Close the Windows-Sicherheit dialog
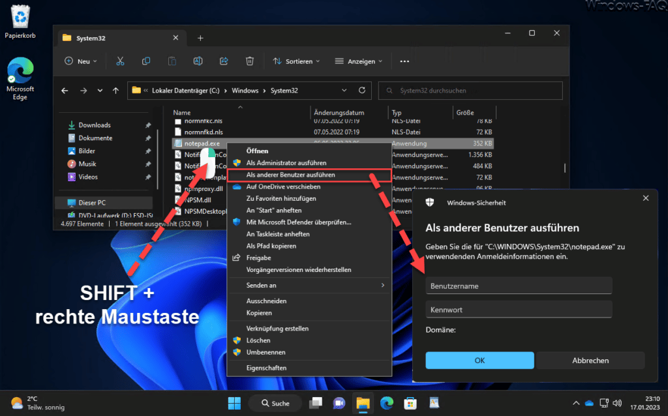668x416 pixels. (646, 198)
